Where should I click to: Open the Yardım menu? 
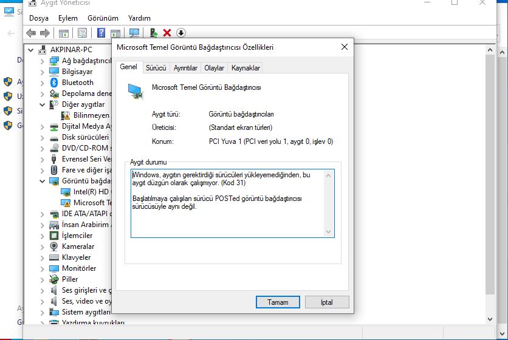pos(139,18)
